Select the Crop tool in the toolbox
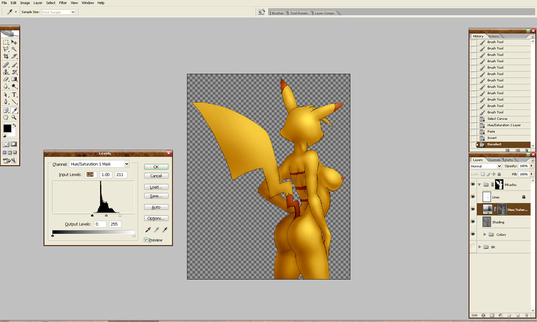 coord(6,57)
